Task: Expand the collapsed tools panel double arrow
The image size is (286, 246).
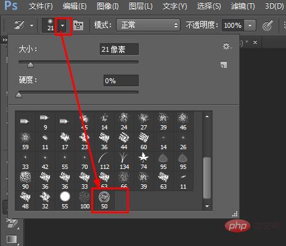Action: [x=4, y=40]
